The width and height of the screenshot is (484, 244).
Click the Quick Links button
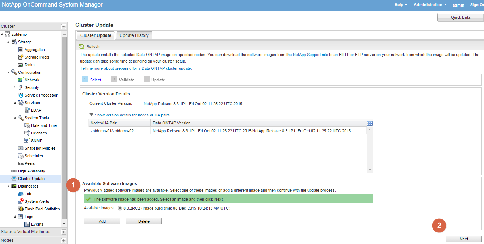pos(460,17)
